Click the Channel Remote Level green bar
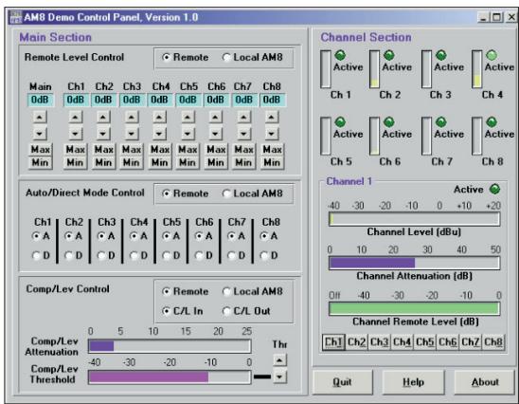 coord(414,308)
